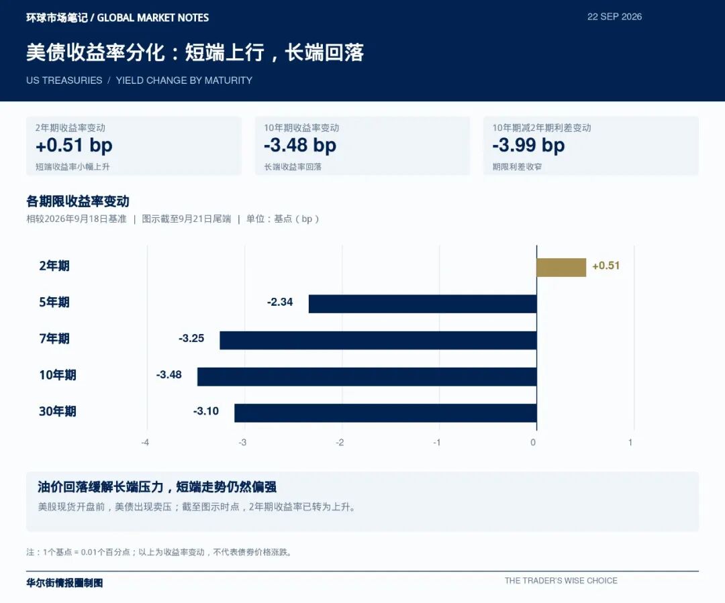725x603 pixels.
Task: Click the 2年期 axis category label
Action: [x=54, y=266]
